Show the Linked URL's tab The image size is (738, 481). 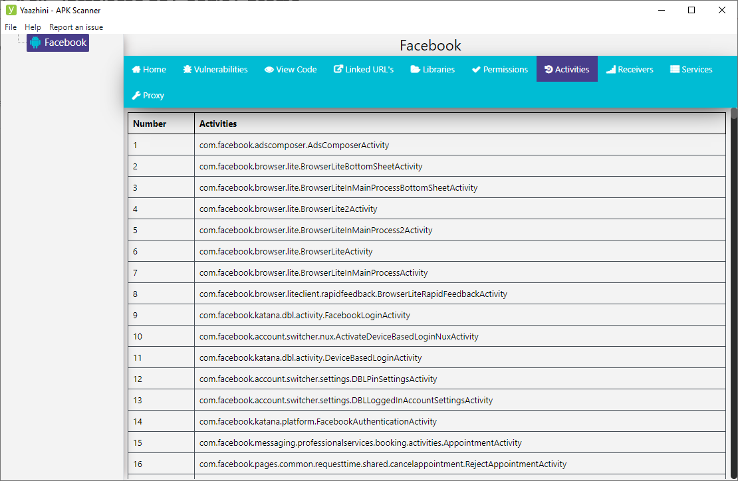point(364,69)
